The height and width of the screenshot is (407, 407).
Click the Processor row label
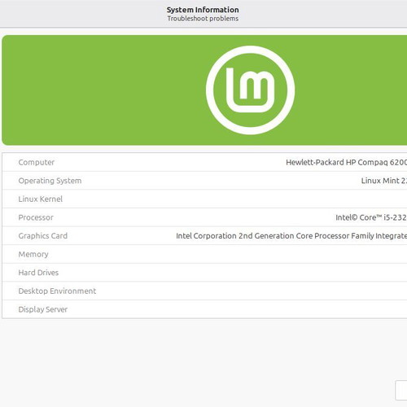tap(36, 217)
